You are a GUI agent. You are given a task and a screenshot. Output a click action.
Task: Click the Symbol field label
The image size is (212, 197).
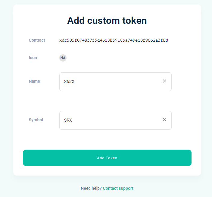(36, 120)
